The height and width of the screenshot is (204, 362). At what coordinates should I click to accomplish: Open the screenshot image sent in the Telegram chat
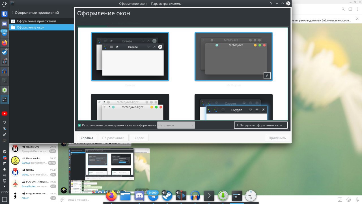tap(109, 171)
